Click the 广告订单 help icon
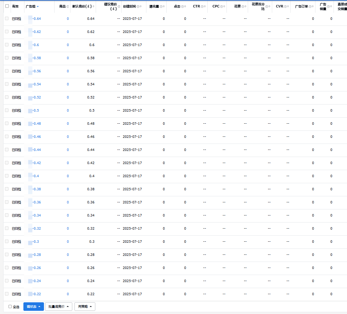The image size is (347, 314). [310, 7]
